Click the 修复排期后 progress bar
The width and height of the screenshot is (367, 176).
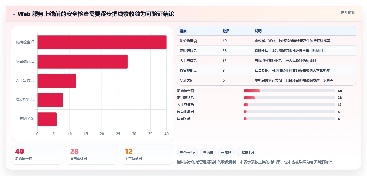289,112
